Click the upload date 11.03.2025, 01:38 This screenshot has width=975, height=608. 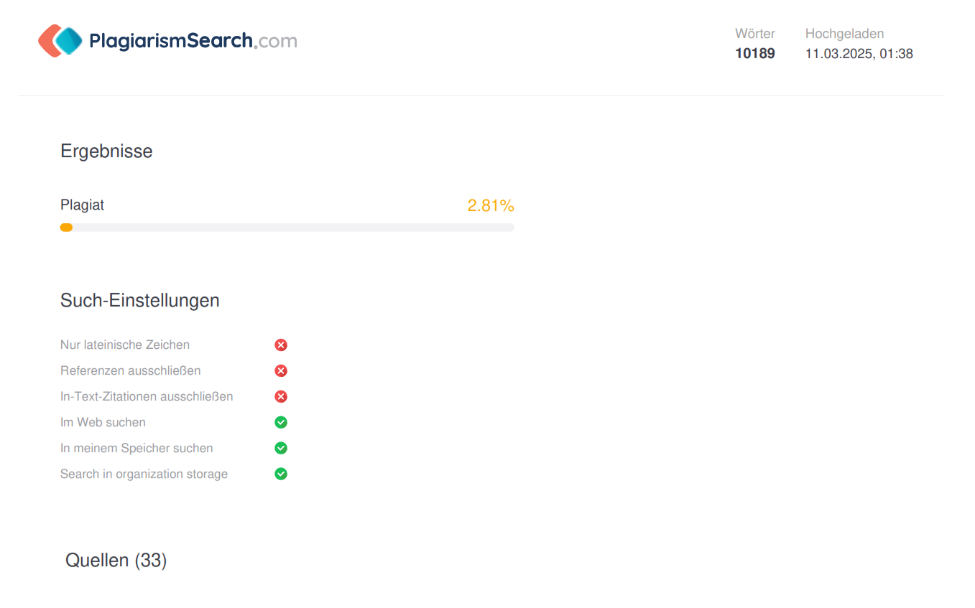[859, 54]
